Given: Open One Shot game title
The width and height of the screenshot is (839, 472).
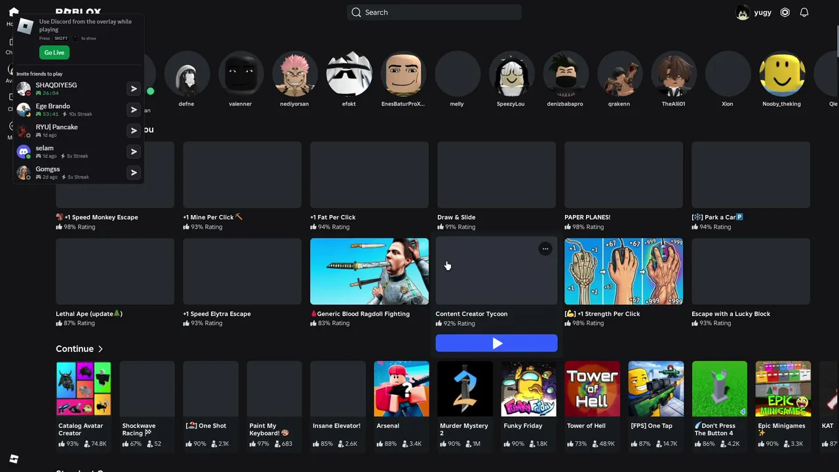Looking at the screenshot, I should [x=206, y=425].
